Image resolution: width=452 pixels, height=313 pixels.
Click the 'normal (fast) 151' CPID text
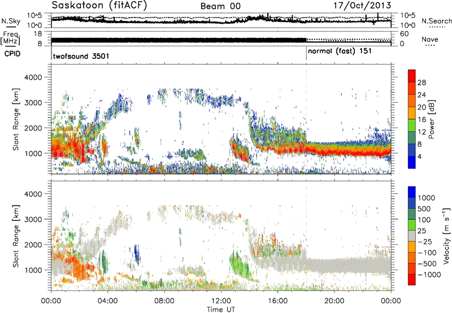point(340,51)
